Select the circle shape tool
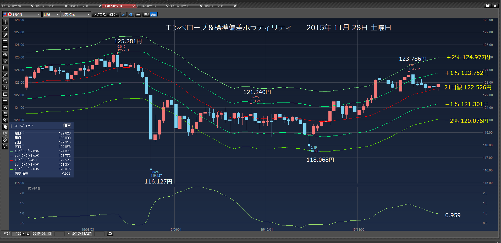This screenshot has width=501, height=243. (x=5, y=88)
